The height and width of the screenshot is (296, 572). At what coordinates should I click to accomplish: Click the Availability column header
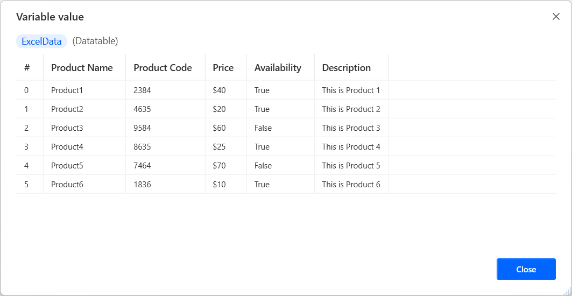(278, 68)
